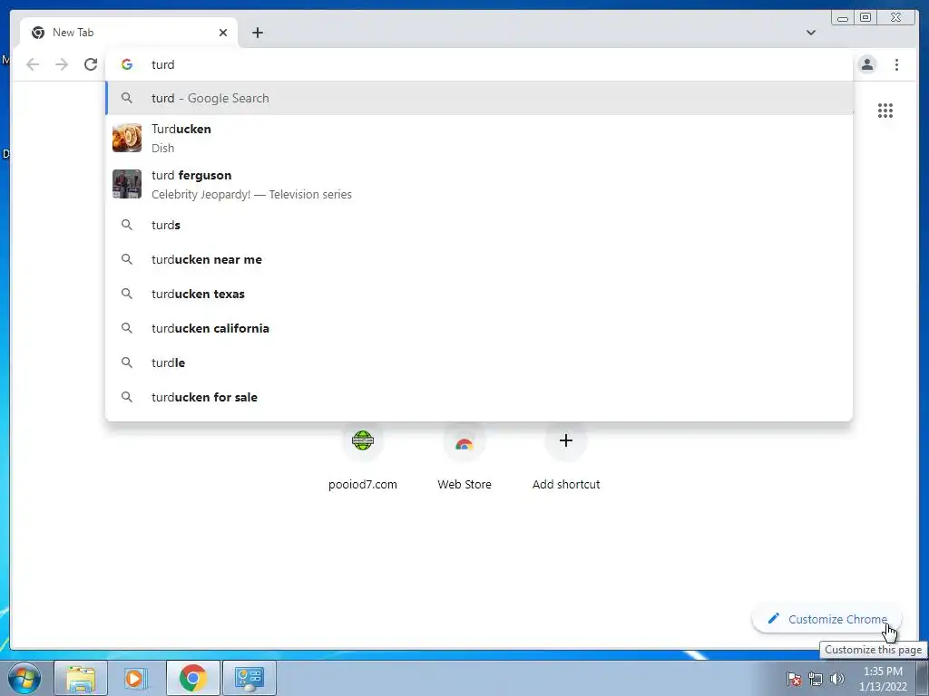Click the network tray icon

pyautogui.click(x=816, y=679)
